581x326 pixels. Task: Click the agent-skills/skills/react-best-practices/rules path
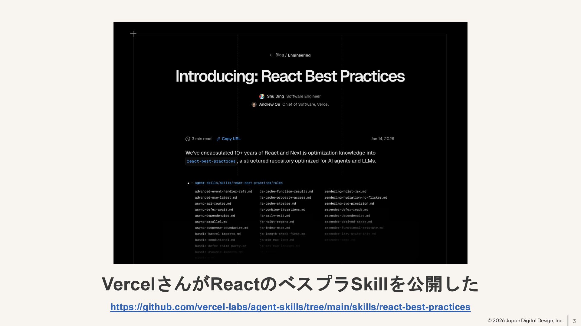point(238,183)
